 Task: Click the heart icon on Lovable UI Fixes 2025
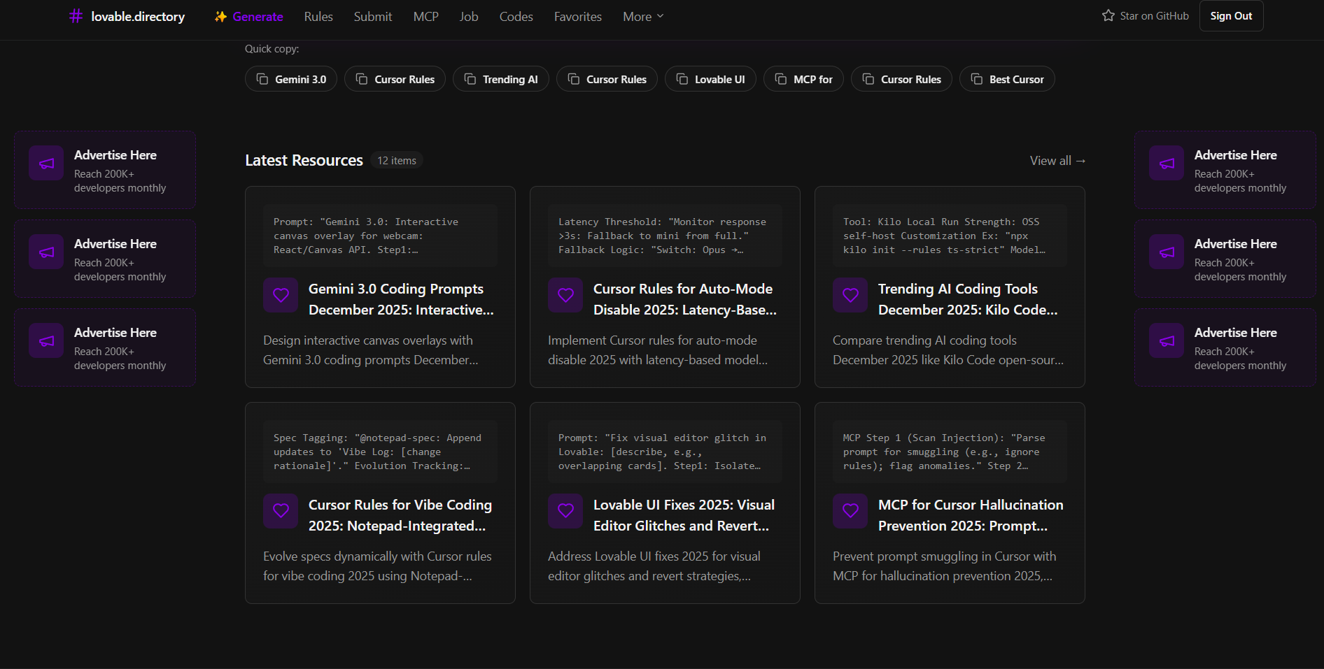565,511
